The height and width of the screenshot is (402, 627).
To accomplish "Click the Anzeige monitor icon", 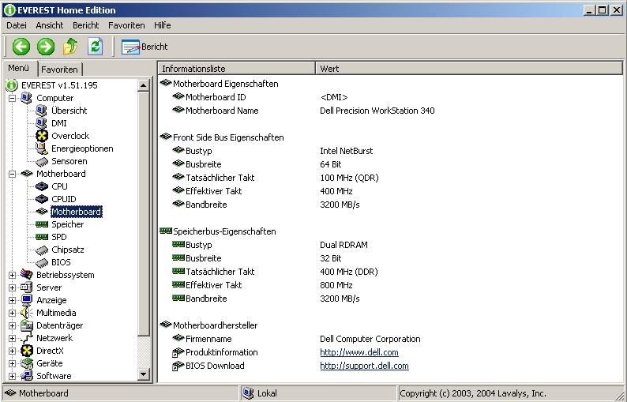I will pyautogui.click(x=26, y=300).
